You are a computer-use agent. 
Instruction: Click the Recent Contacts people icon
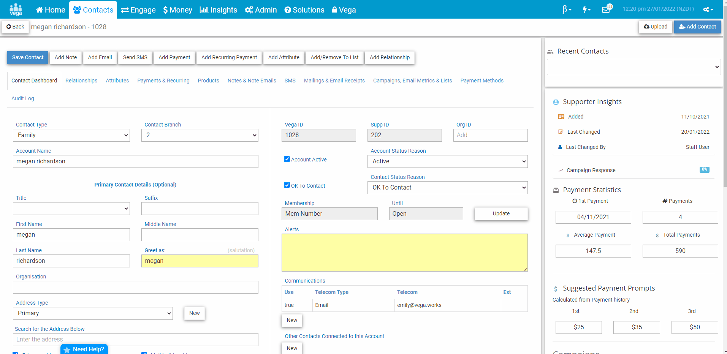pyautogui.click(x=550, y=52)
